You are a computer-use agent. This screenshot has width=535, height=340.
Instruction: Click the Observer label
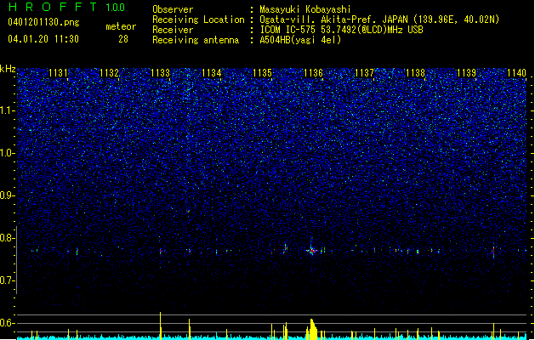pyautogui.click(x=173, y=9)
